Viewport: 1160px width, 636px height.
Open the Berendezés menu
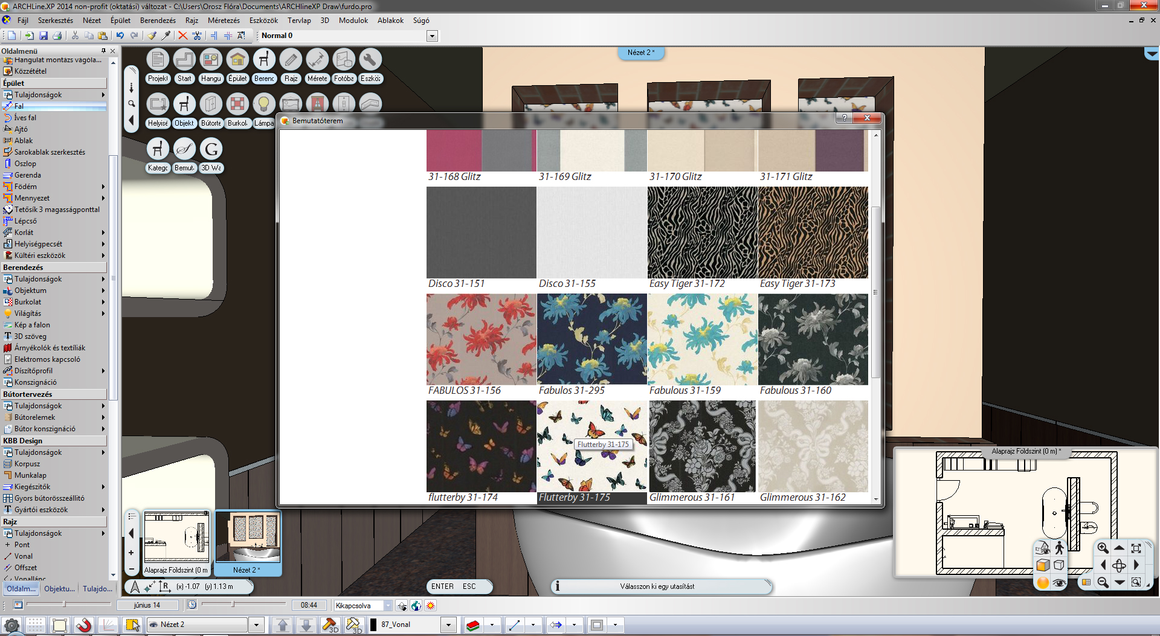click(x=158, y=21)
